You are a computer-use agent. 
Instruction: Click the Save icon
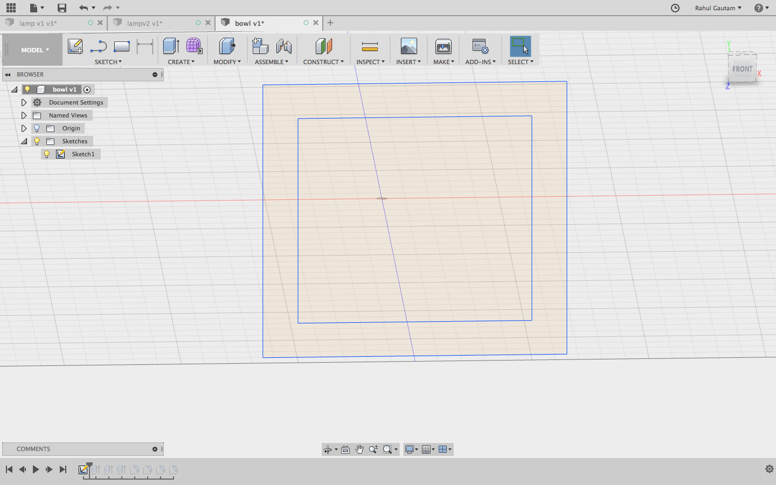[62, 8]
